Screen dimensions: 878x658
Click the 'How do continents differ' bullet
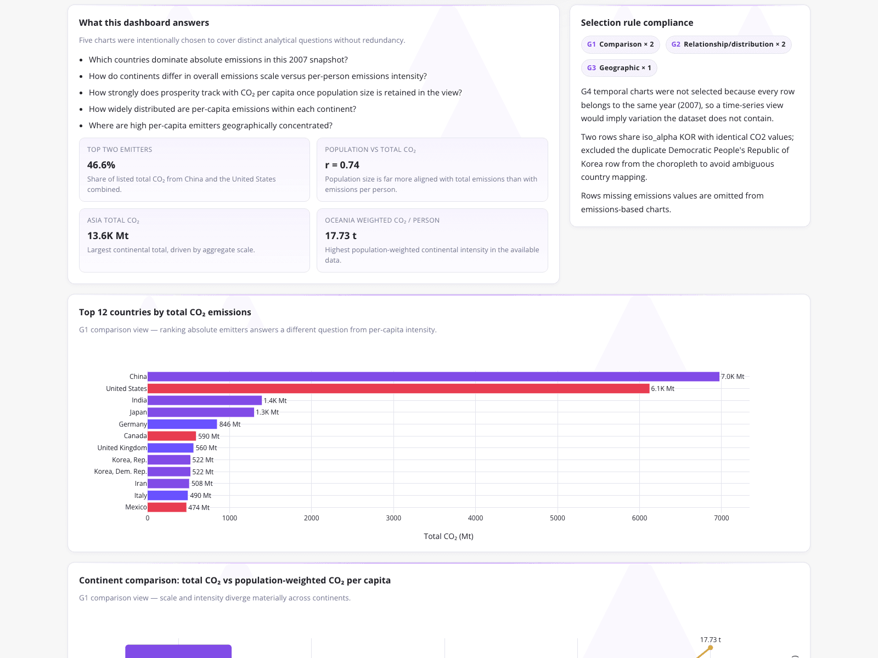point(258,76)
